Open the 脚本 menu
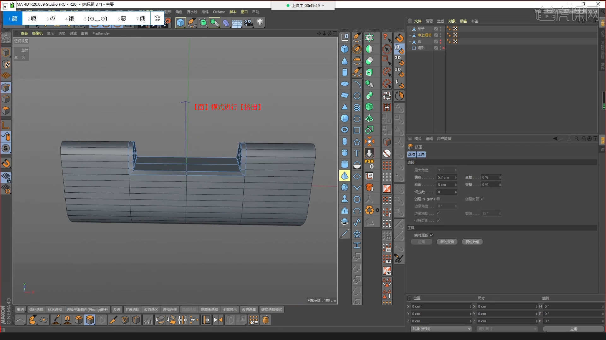 coord(233,12)
